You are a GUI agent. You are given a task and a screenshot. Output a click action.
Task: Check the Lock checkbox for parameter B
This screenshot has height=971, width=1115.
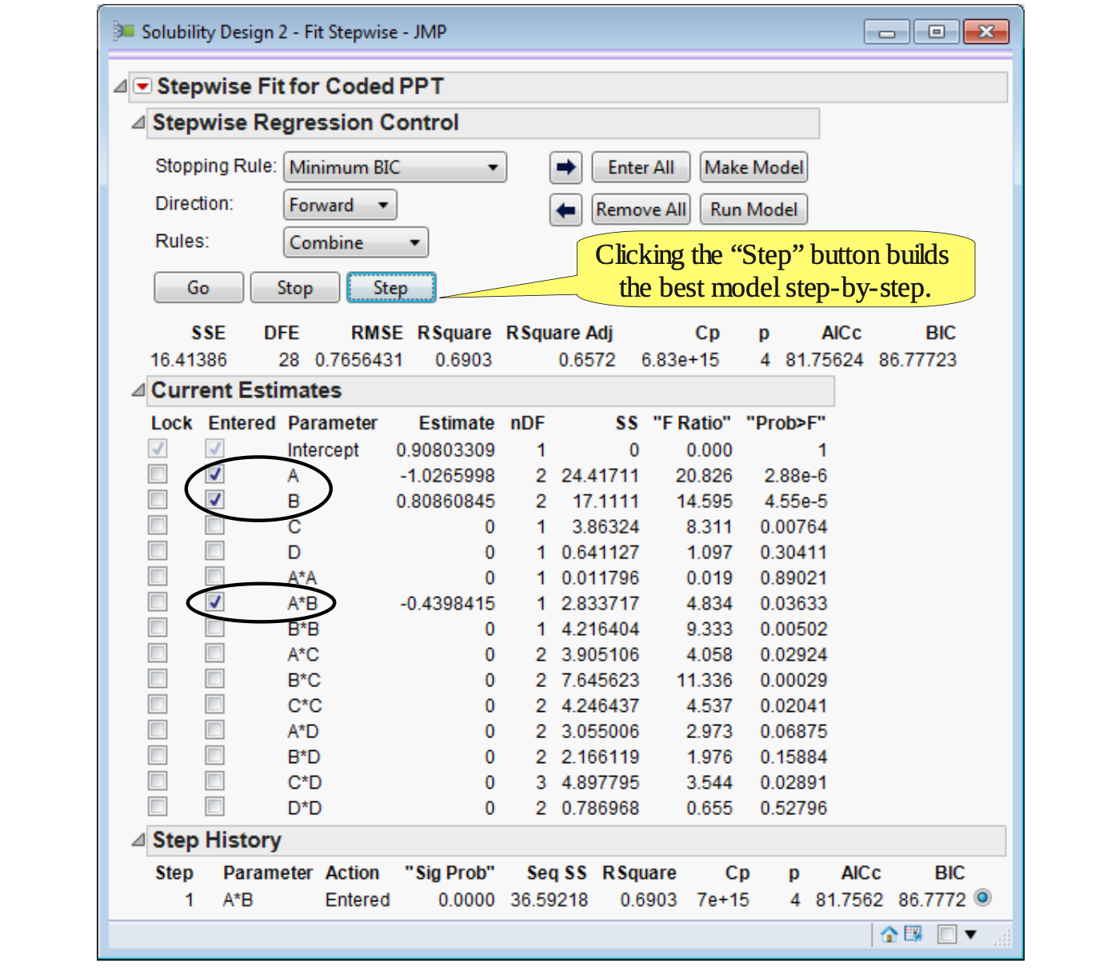[157, 501]
